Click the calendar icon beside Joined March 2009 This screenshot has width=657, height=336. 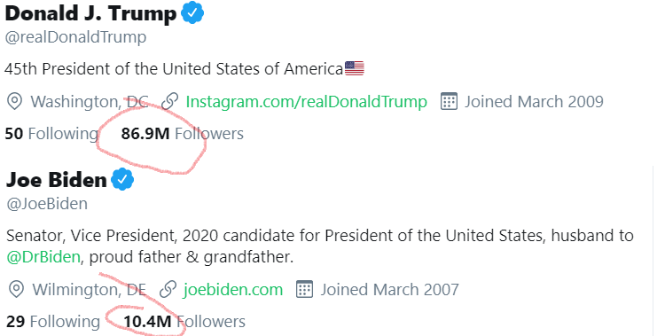pyautogui.click(x=449, y=102)
